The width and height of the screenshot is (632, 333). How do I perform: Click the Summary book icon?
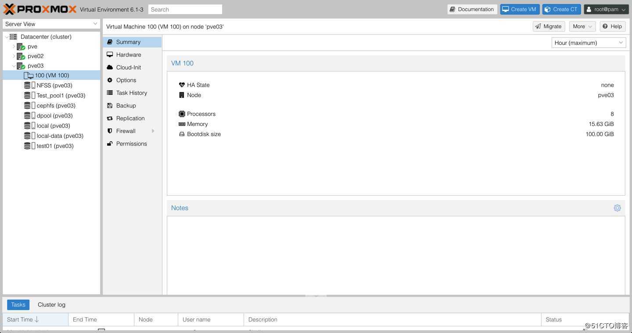click(110, 42)
